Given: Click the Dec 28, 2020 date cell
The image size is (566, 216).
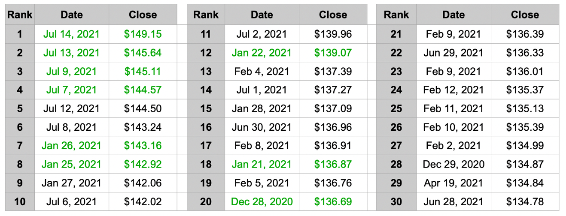Looking at the screenshot, I should pyautogui.click(x=262, y=201).
